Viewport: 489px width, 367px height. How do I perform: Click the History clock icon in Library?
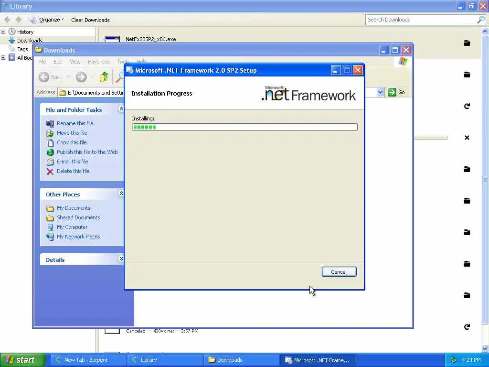click(x=12, y=32)
